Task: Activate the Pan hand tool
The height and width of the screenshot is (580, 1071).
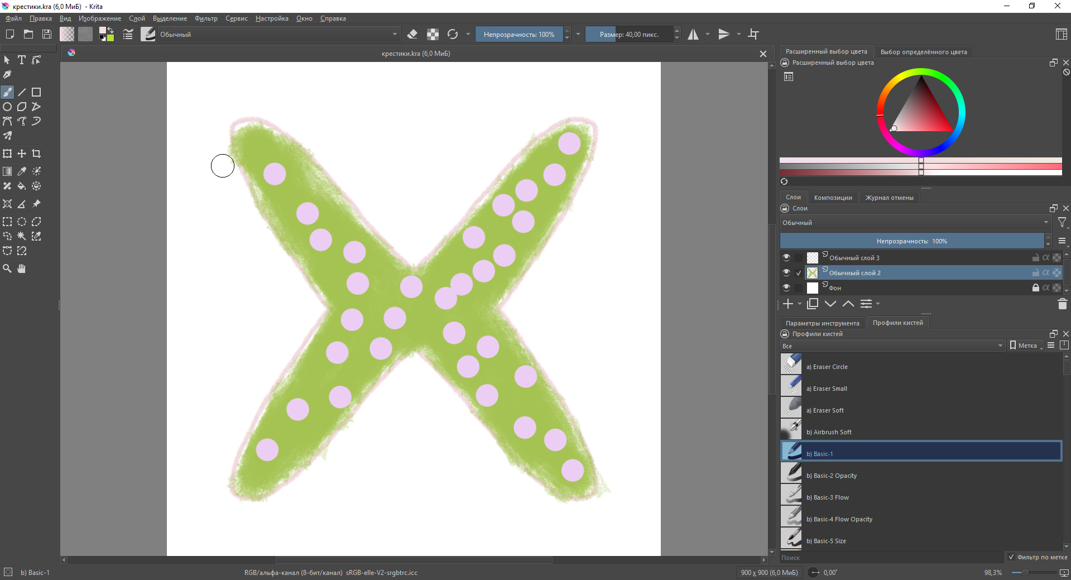Action: tap(22, 269)
